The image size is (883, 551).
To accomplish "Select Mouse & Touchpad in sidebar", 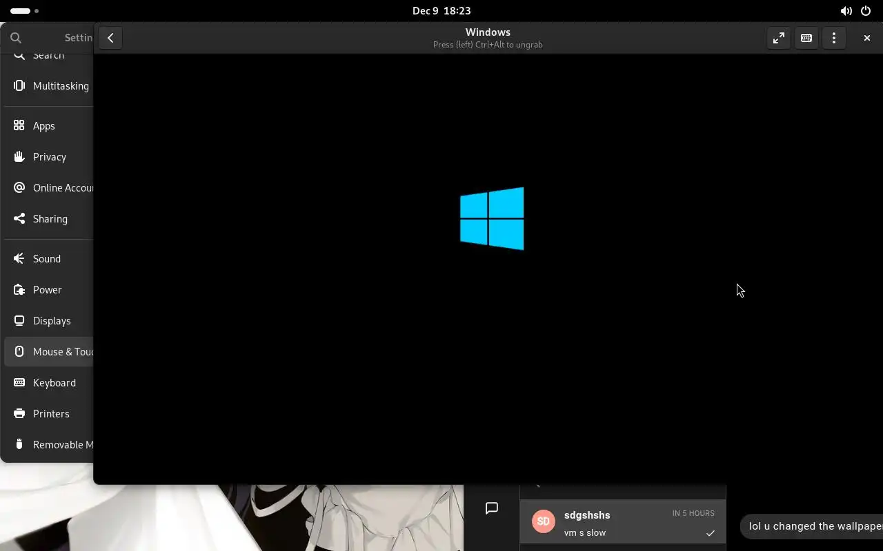I will tap(48, 352).
